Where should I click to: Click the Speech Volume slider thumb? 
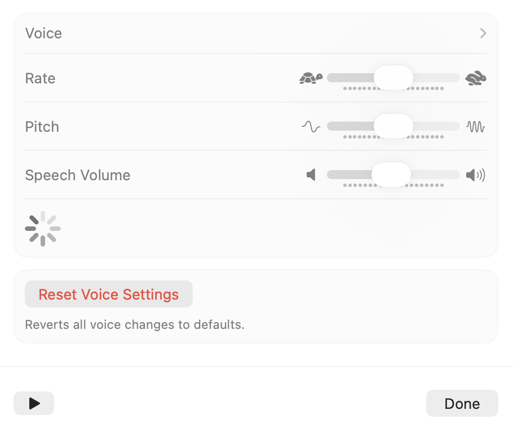391,175
